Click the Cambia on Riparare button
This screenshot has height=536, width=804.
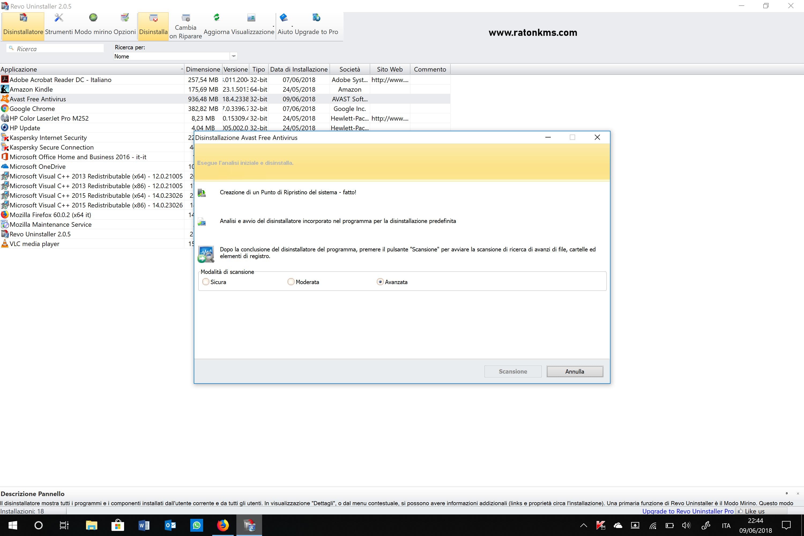point(186,26)
